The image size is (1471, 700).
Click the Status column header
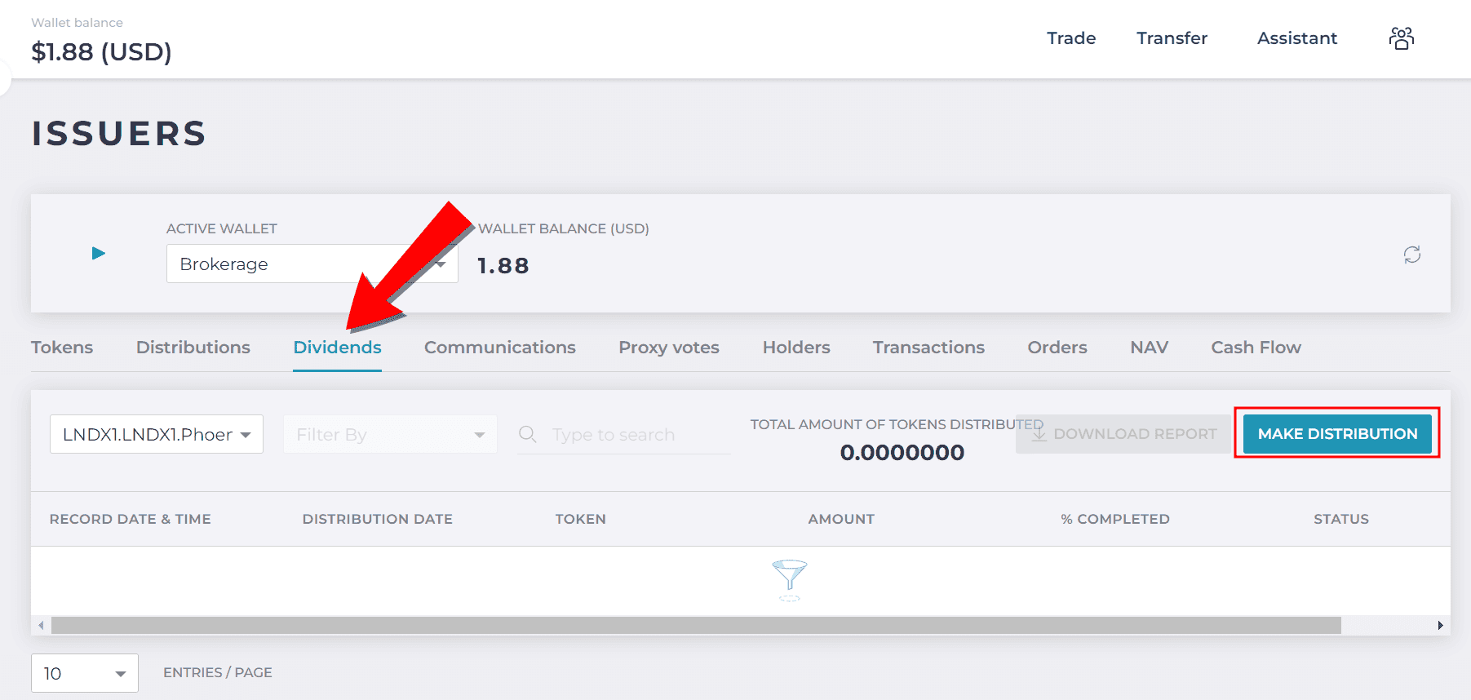pos(1341,519)
